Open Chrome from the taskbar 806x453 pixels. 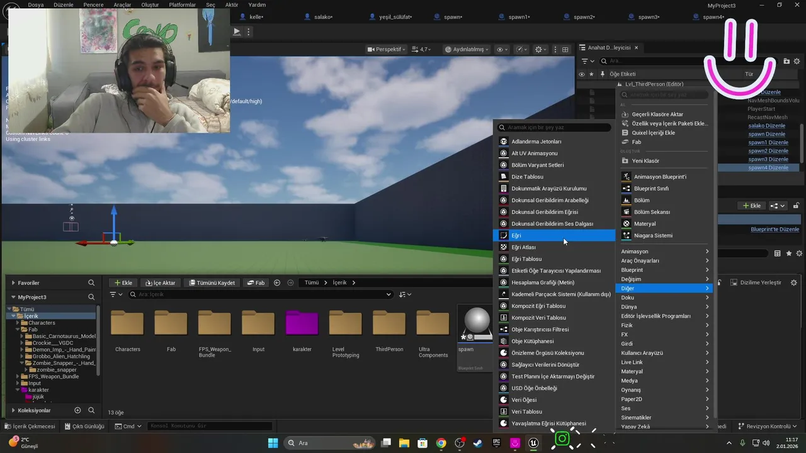[x=441, y=443]
